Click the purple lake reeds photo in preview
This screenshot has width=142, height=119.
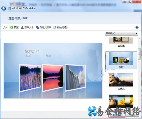point(30,78)
